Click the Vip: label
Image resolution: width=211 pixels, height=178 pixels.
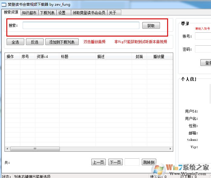[x=194, y=147]
